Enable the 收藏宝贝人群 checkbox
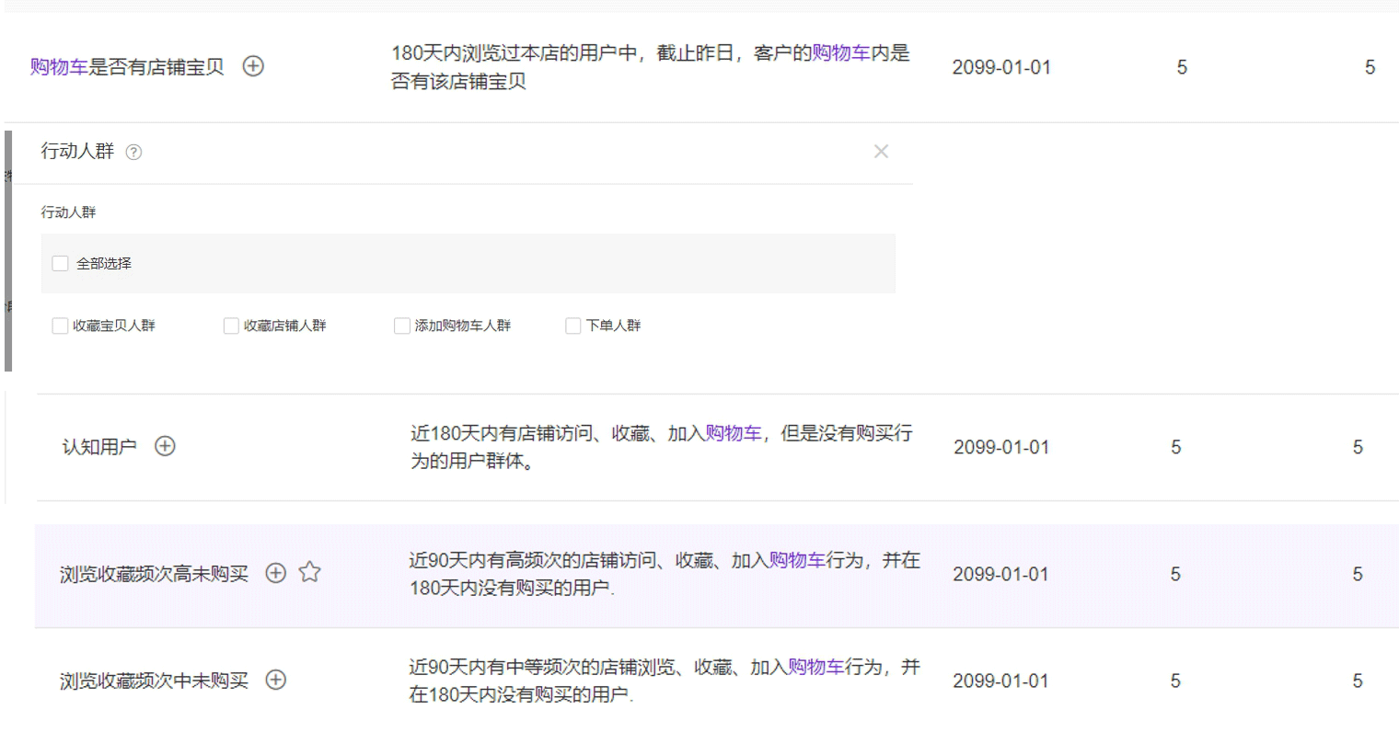The height and width of the screenshot is (744, 1399). tap(61, 326)
